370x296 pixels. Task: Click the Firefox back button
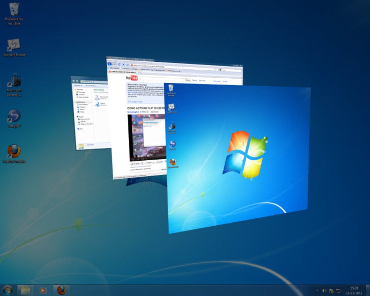pos(110,64)
